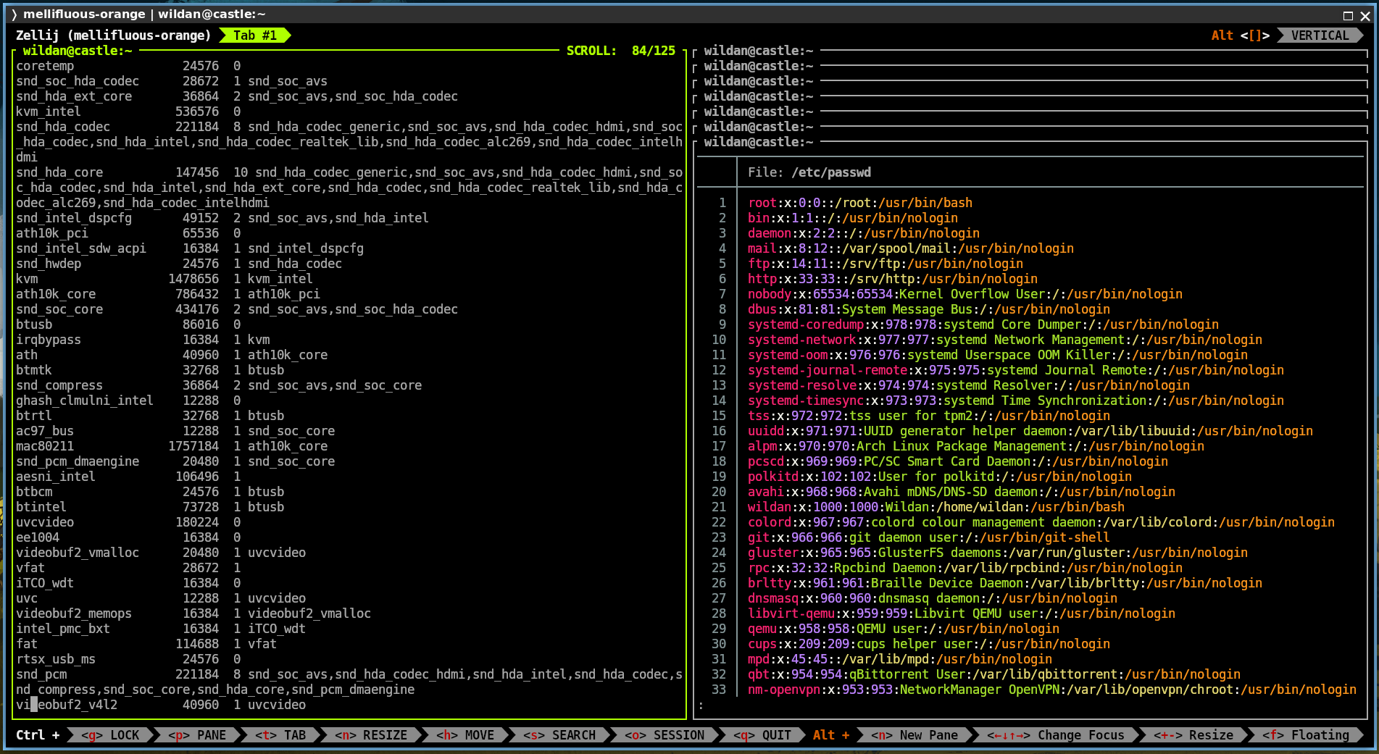Click the Resize hint beside Change Focus

click(x=1193, y=735)
